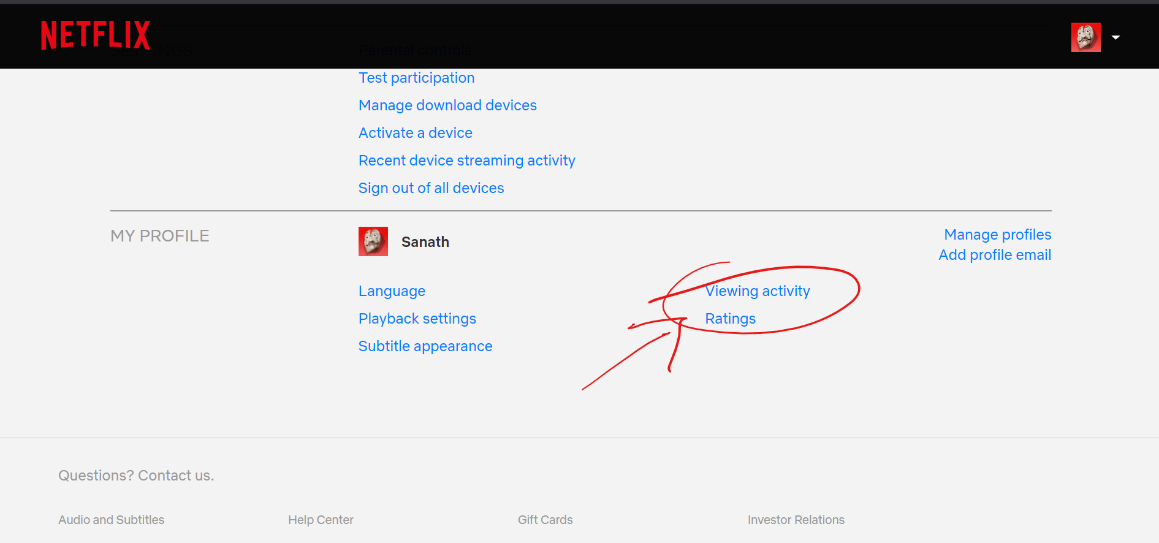Click Sanath profile picture
This screenshot has height=543, width=1159.
tap(373, 241)
